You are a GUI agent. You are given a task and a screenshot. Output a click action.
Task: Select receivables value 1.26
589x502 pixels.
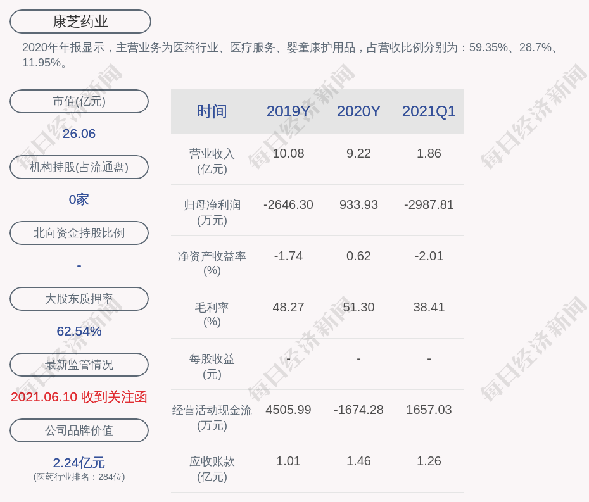click(429, 461)
